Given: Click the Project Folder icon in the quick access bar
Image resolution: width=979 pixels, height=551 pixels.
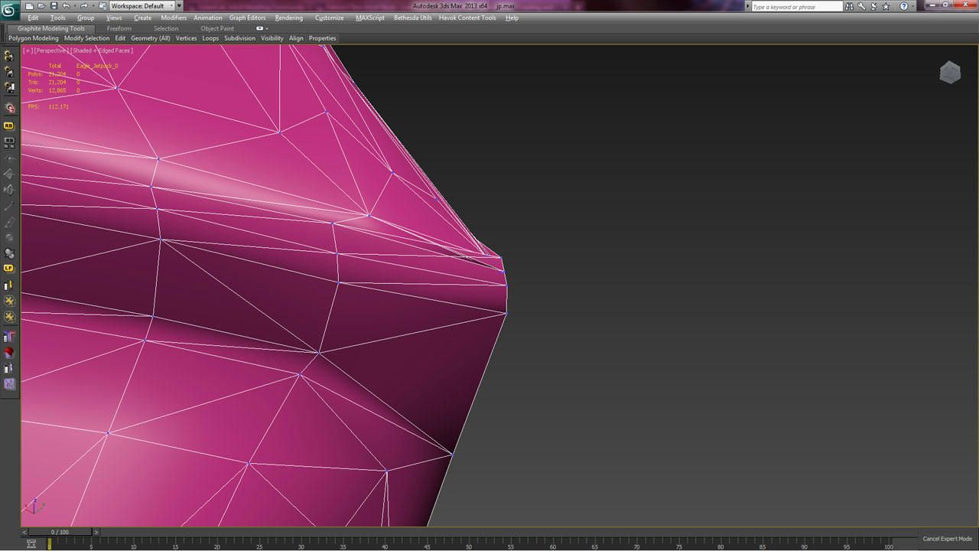Looking at the screenshot, I should [x=102, y=6].
